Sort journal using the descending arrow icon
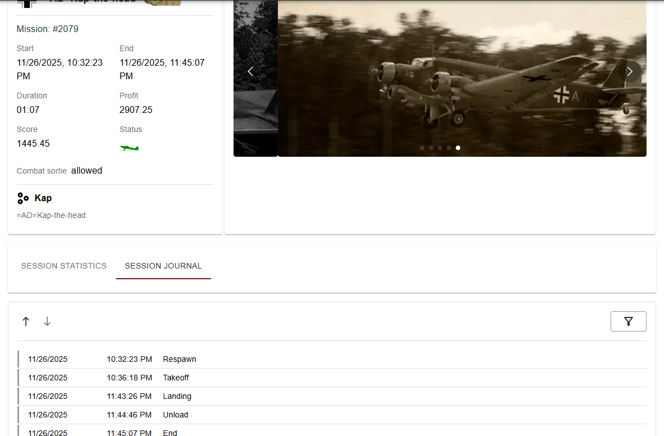This screenshot has width=664, height=436. coord(47,321)
